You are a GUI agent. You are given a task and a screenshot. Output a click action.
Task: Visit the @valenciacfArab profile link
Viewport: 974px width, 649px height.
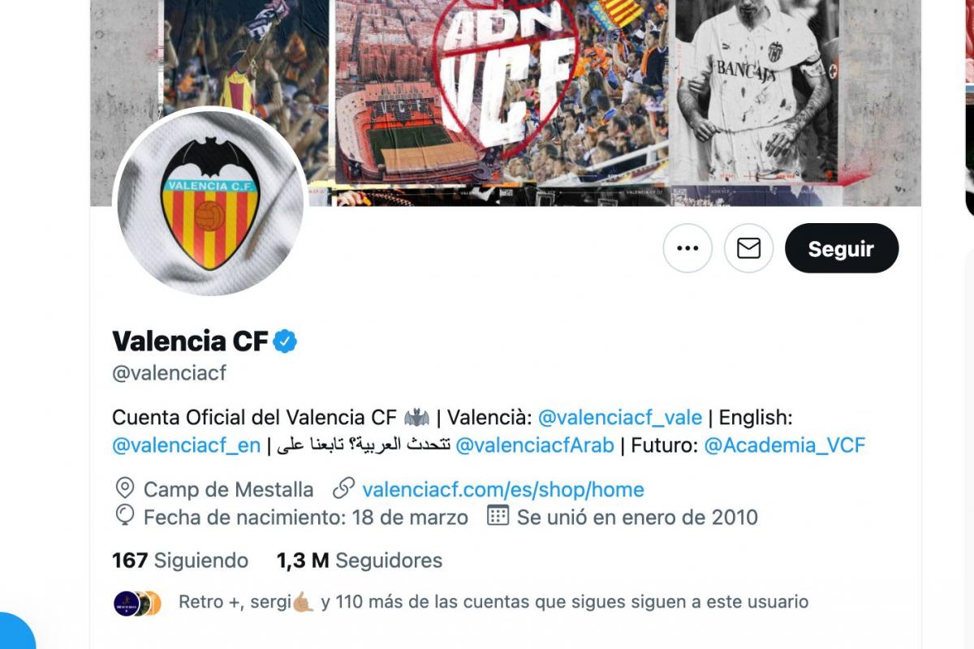tap(535, 445)
